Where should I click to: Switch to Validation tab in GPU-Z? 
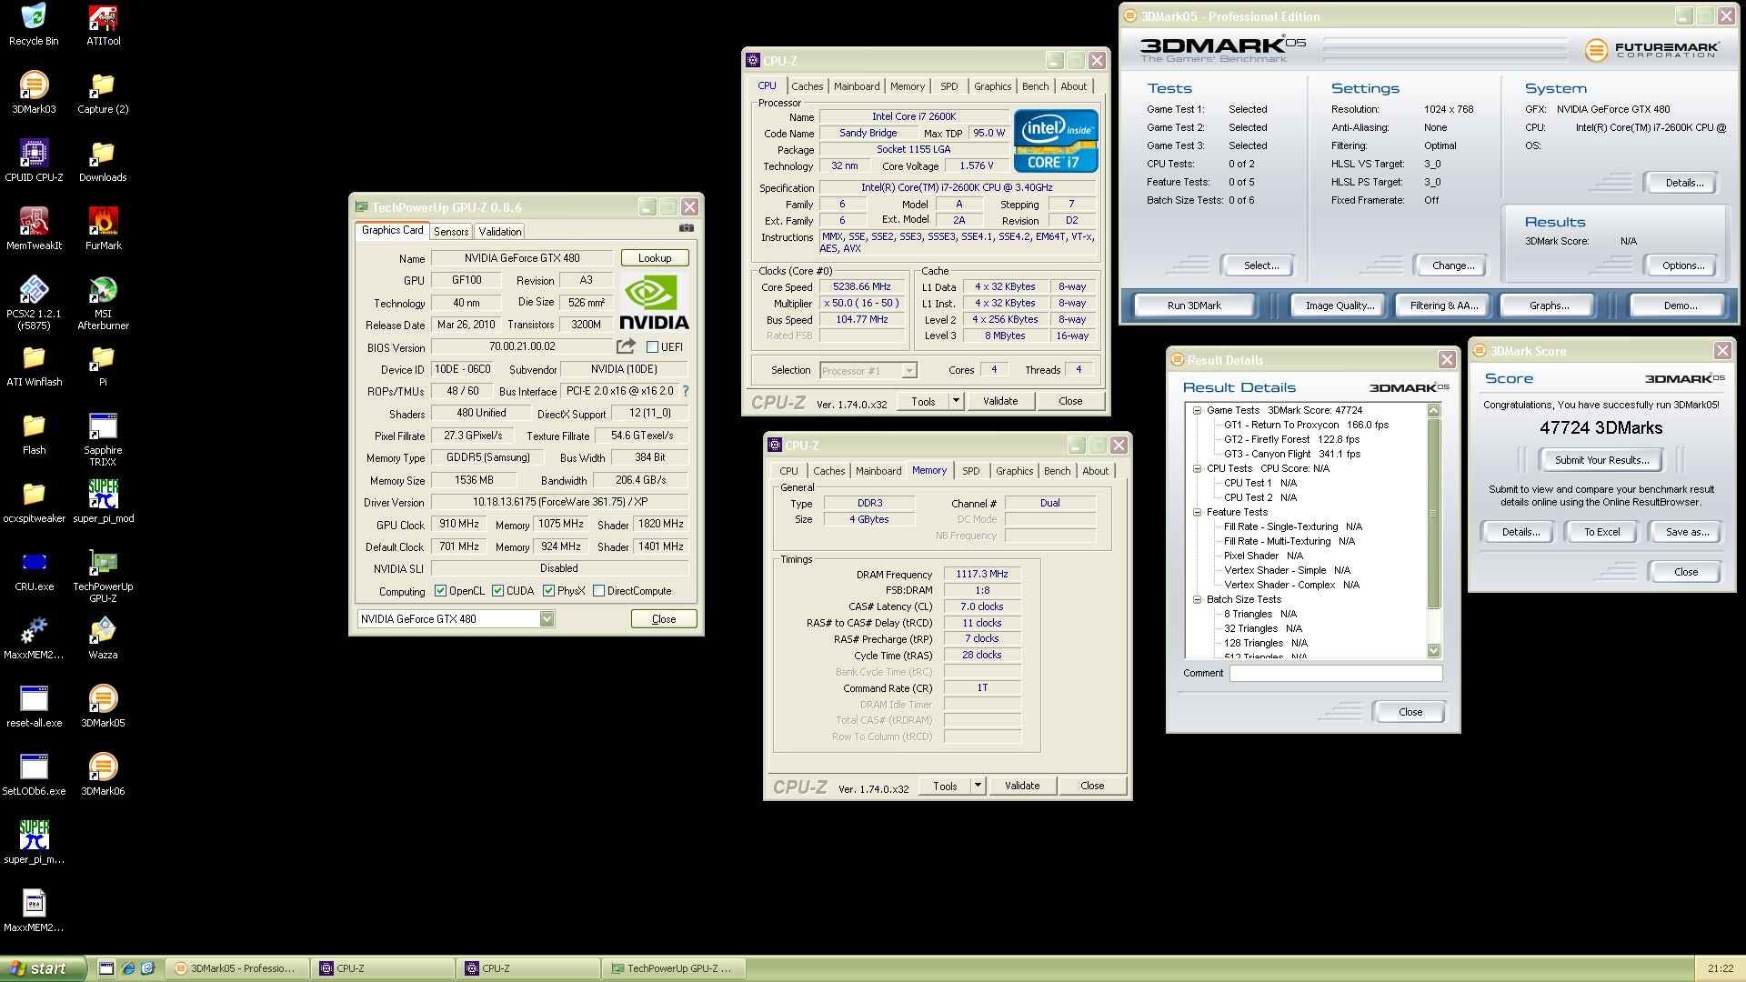tap(500, 232)
